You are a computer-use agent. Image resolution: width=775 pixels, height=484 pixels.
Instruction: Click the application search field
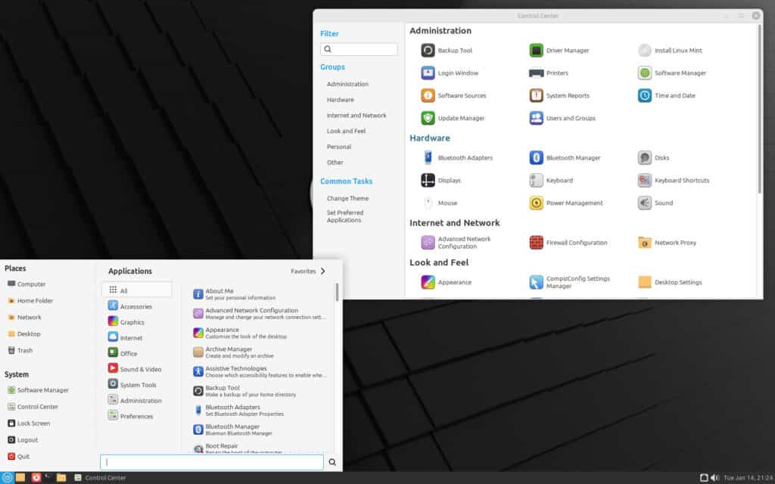pyautogui.click(x=212, y=461)
